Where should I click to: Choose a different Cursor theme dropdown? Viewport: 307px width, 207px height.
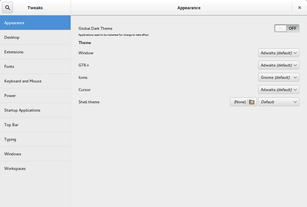(278, 90)
